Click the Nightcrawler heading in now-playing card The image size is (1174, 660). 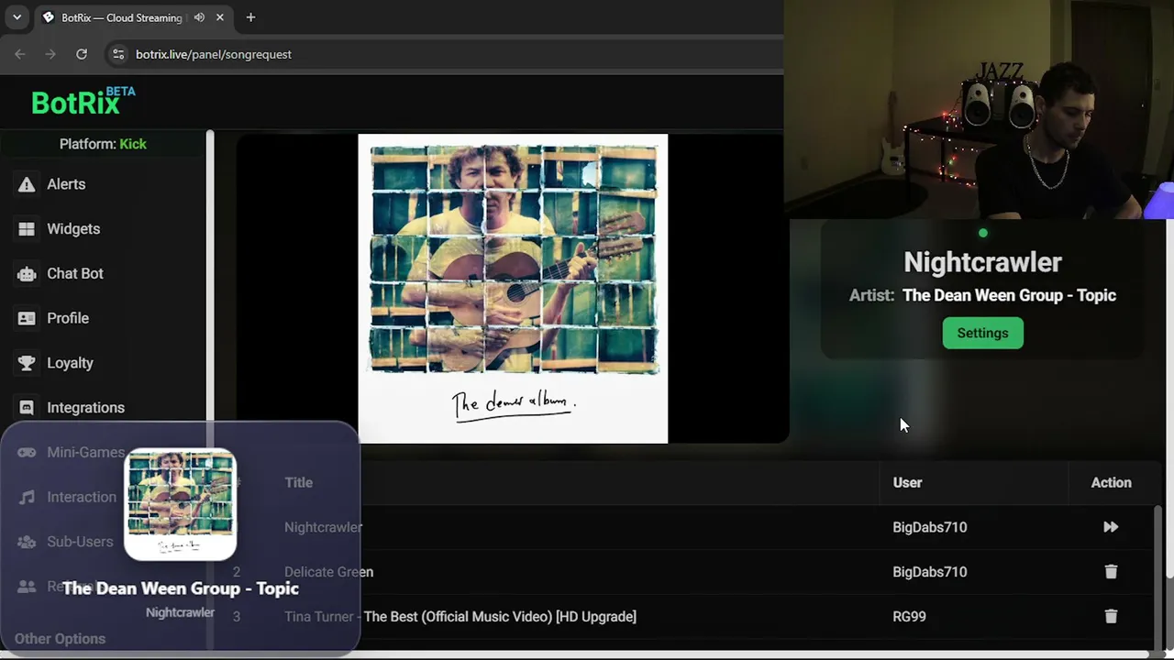(982, 262)
